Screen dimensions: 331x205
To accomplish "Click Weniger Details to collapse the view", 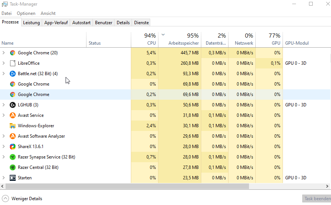I will point(27,199).
